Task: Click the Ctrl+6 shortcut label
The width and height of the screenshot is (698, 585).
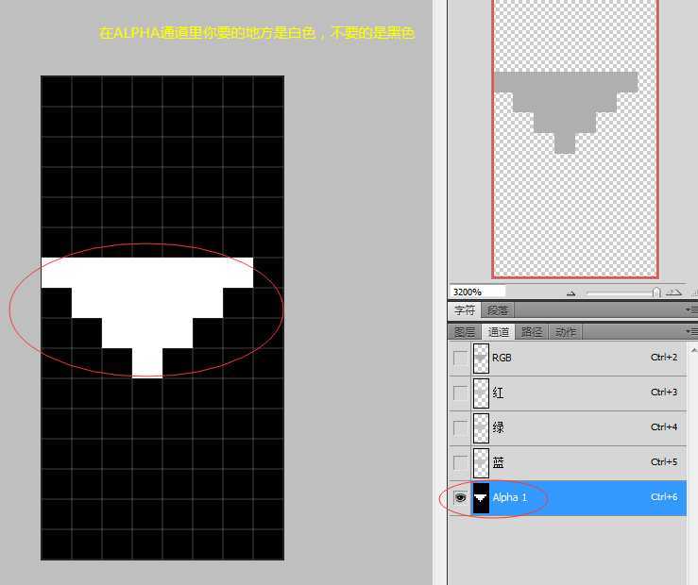Action: coord(664,497)
